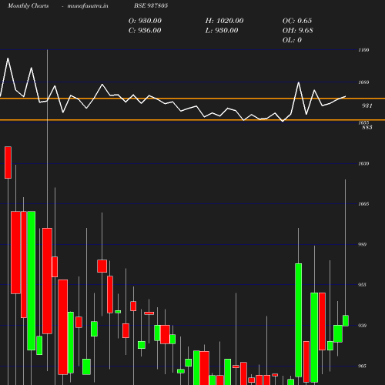Click the 1005 price axis label

[363, 204]
